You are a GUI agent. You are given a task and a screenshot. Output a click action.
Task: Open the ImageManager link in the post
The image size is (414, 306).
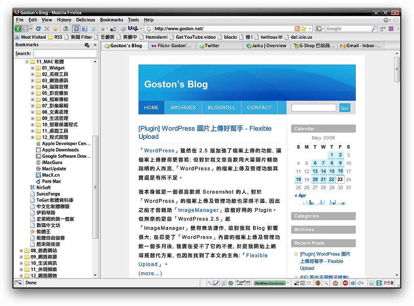point(198,210)
